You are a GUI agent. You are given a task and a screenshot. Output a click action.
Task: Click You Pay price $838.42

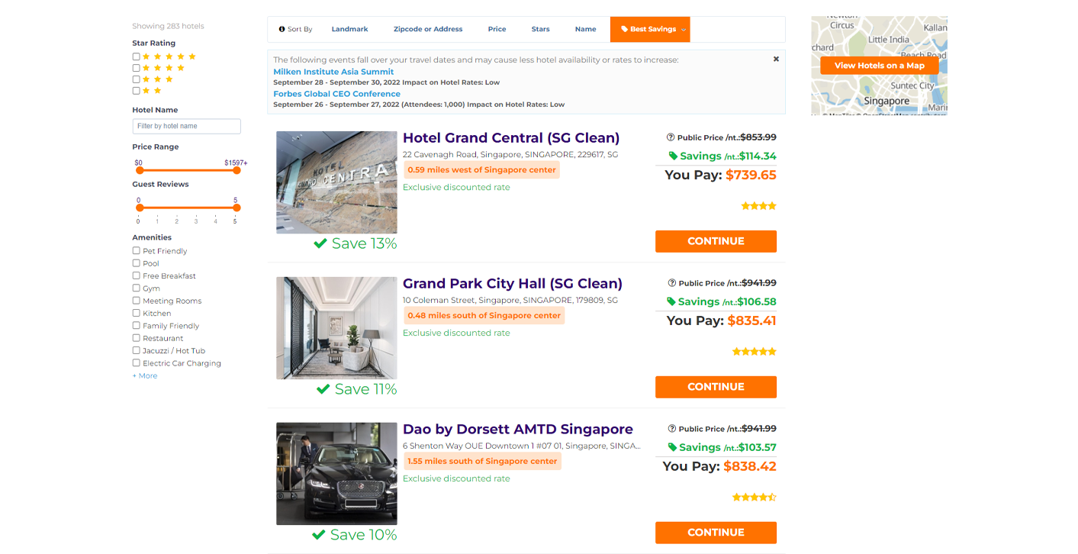click(x=750, y=467)
